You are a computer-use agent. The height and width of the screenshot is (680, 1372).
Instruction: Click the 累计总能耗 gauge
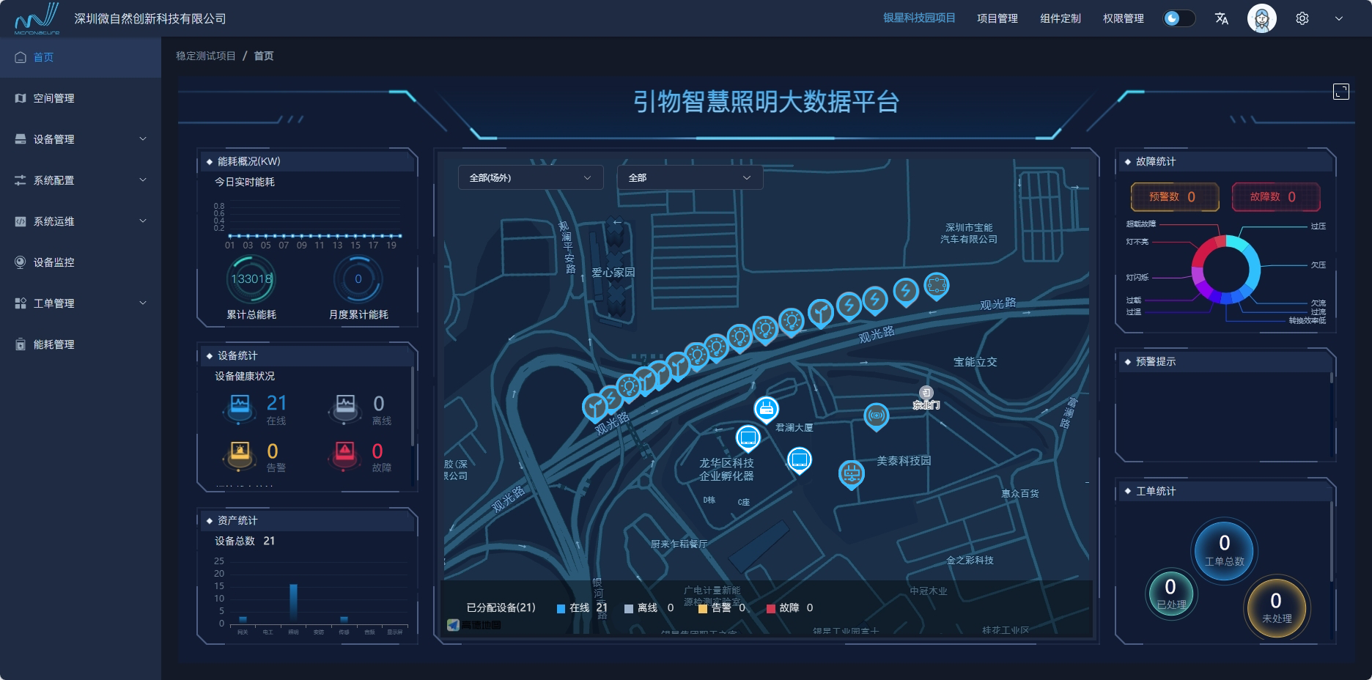click(251, 279)
